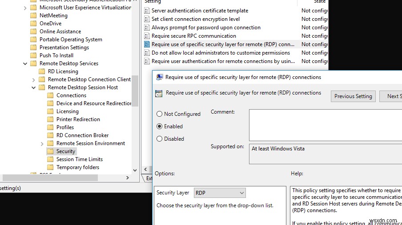Click inside the Comment text box
The image size is (402, 225).
click(325, 125)
